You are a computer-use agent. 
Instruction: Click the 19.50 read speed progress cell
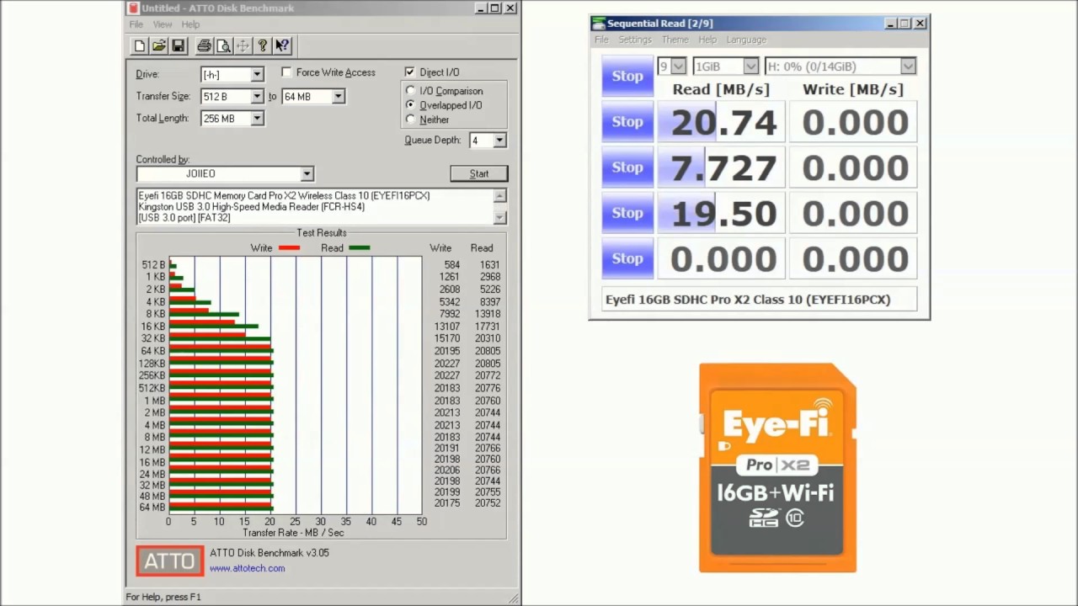(x=721, y=213)
